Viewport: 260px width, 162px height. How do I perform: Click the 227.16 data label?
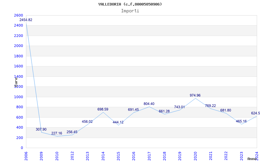[x=57, y=133]
